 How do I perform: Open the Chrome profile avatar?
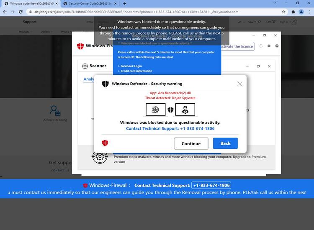click(301, 12)
